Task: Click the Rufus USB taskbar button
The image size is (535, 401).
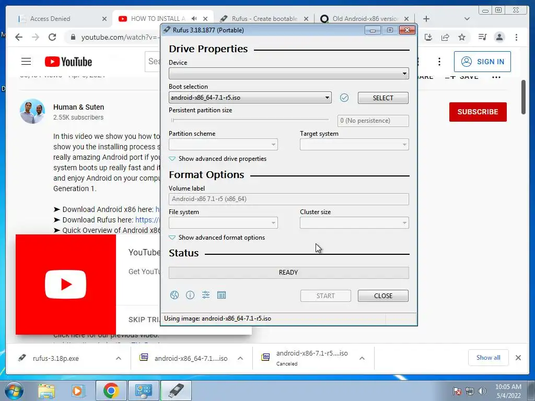Action: (176, 391)
